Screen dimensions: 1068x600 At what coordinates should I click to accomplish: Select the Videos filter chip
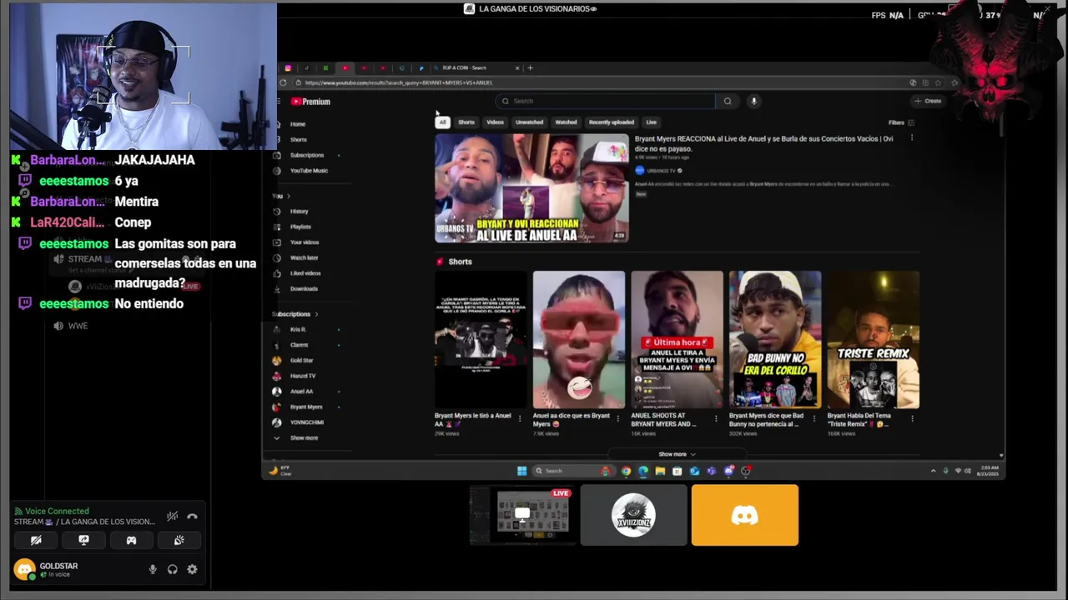(x=495, y=122)
